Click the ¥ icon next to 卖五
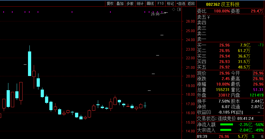 pos(208,17)
